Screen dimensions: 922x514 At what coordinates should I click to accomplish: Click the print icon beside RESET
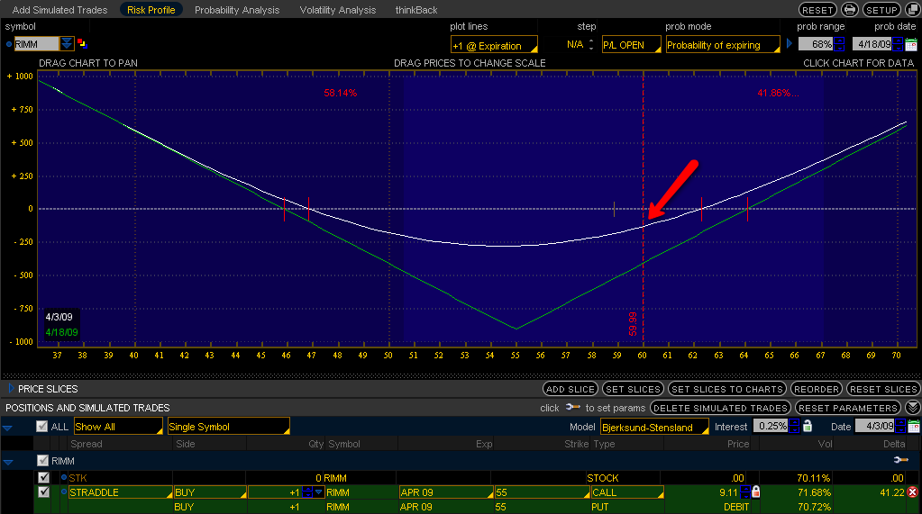[849, 10]
